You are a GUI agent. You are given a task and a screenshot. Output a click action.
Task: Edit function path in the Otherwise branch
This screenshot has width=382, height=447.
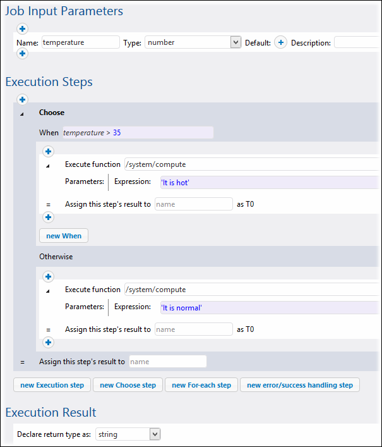click(252, 290)
